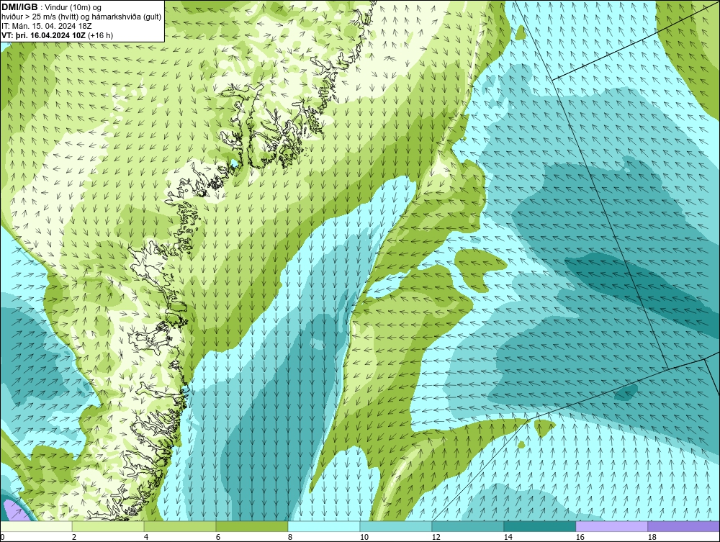
Task: Click the 14–16 m/s dark teal legend swatch
Action: (x=539, y=526)
